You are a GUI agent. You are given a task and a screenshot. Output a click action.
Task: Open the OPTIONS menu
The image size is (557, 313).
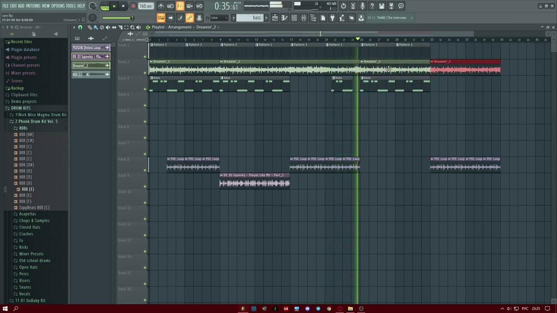pyautogui.click(x=58, y=6)
